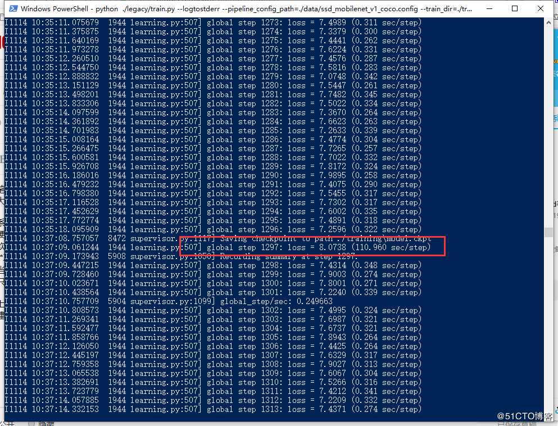Image resolution: width=558 pixels, height=426 pixels.
Task: Click the log line for global step 1298
Action: 213,265
